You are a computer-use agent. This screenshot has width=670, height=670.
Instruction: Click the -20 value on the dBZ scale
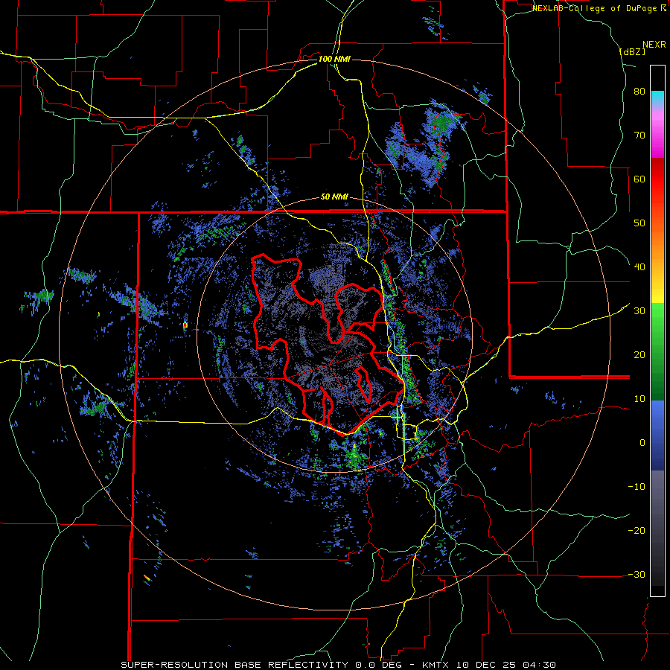coord(636,531)
